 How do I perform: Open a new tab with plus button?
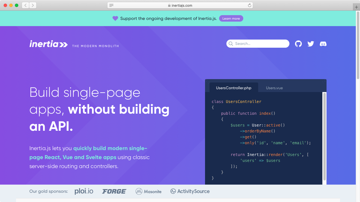click(x=356, y=7)
